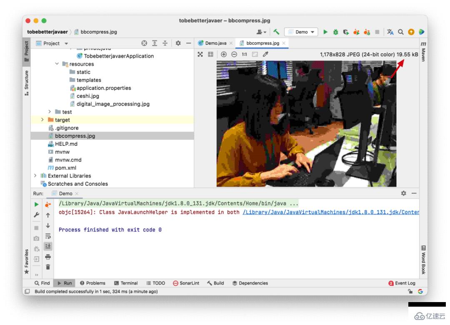Image resolution: width=450 pixels, height=325 pixels.
Task: Expand all in Project panel
Action: click(155, 43)
